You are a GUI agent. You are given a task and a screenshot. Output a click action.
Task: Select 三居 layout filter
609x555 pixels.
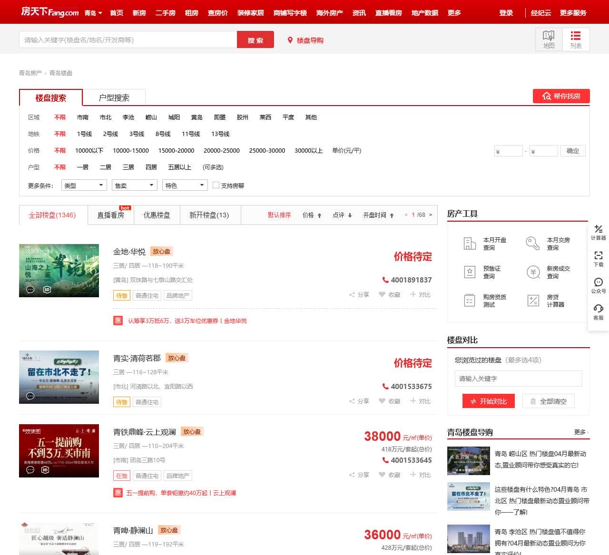pos(128,167)
